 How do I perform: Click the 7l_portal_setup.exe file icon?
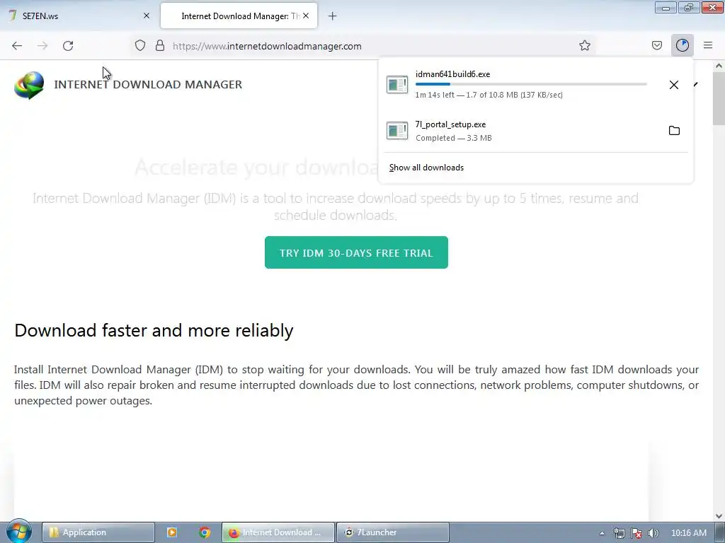click(x=397, y=131)
